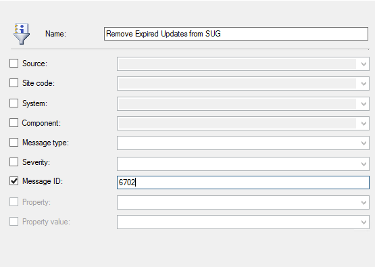Click the status filter funnel icon
The height and width of the screenshot is (267, 375).
[x=22, y=34]
